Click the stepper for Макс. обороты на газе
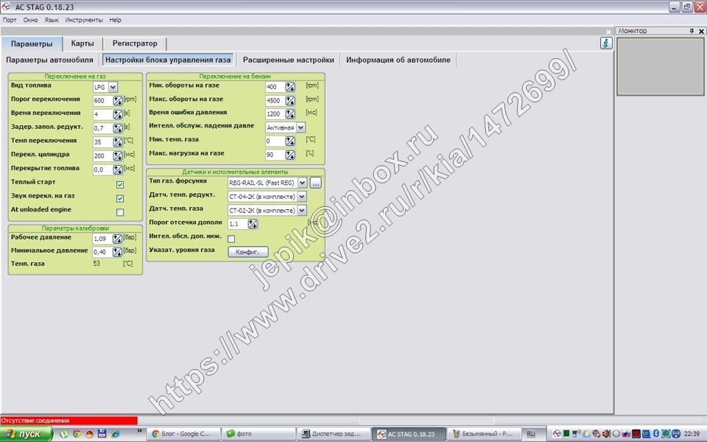Image resolution: width=707 pixels, height=442 pixels. [x=290, y=101]
